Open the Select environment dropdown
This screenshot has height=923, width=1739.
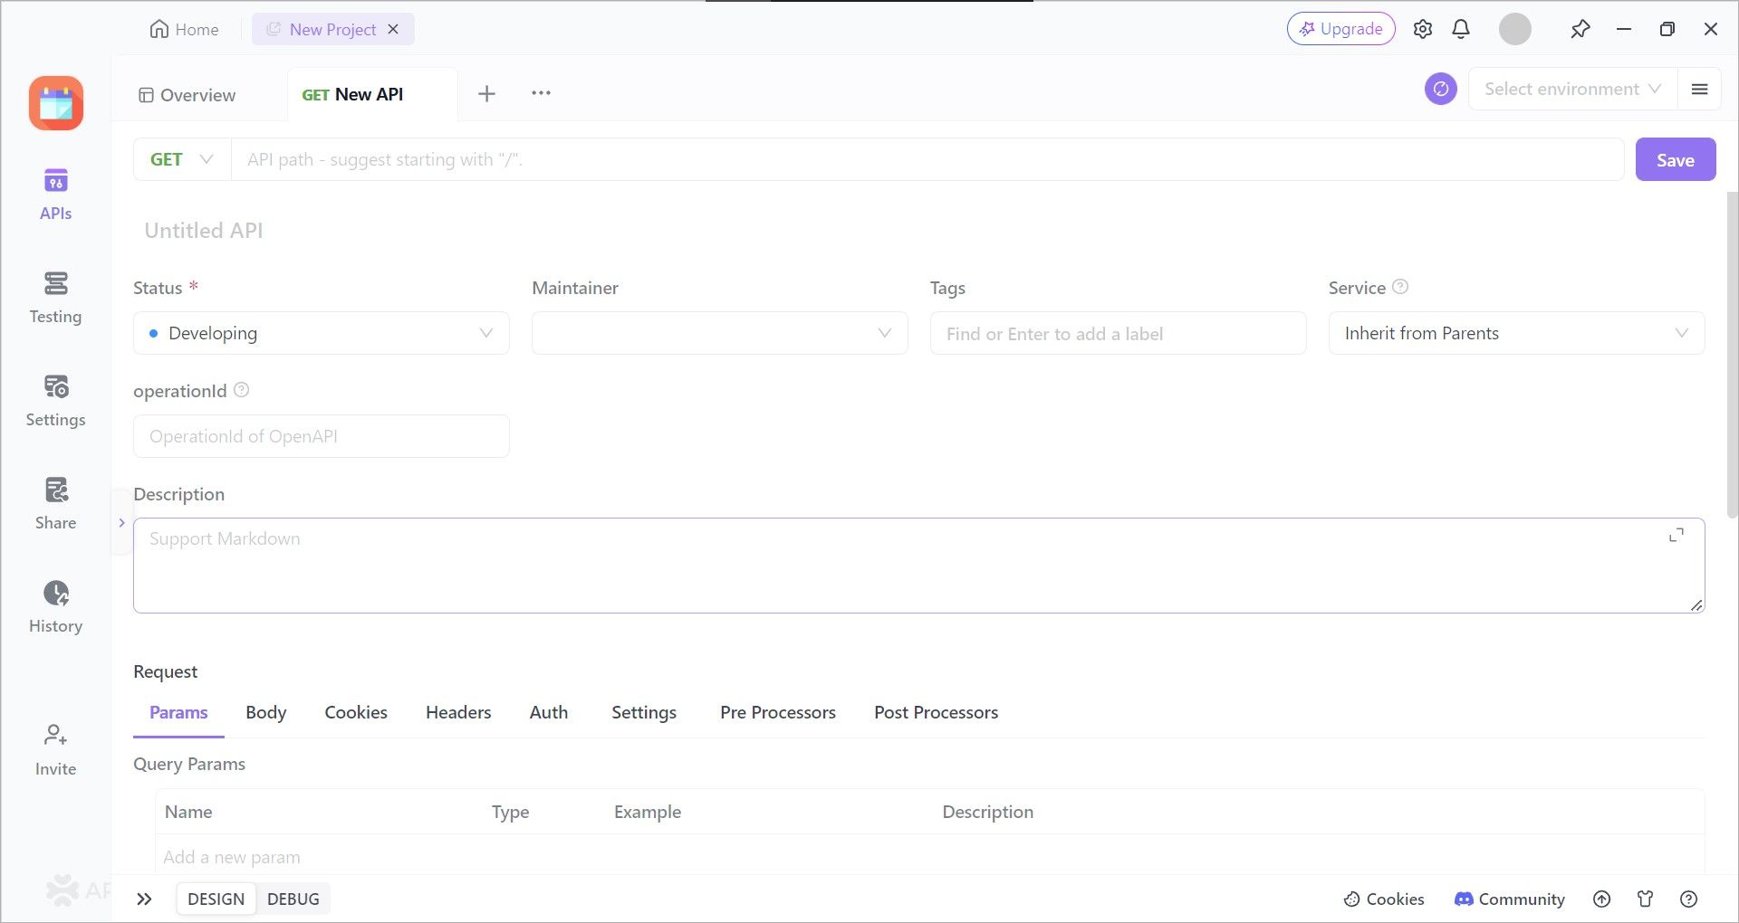point(1571,89)
